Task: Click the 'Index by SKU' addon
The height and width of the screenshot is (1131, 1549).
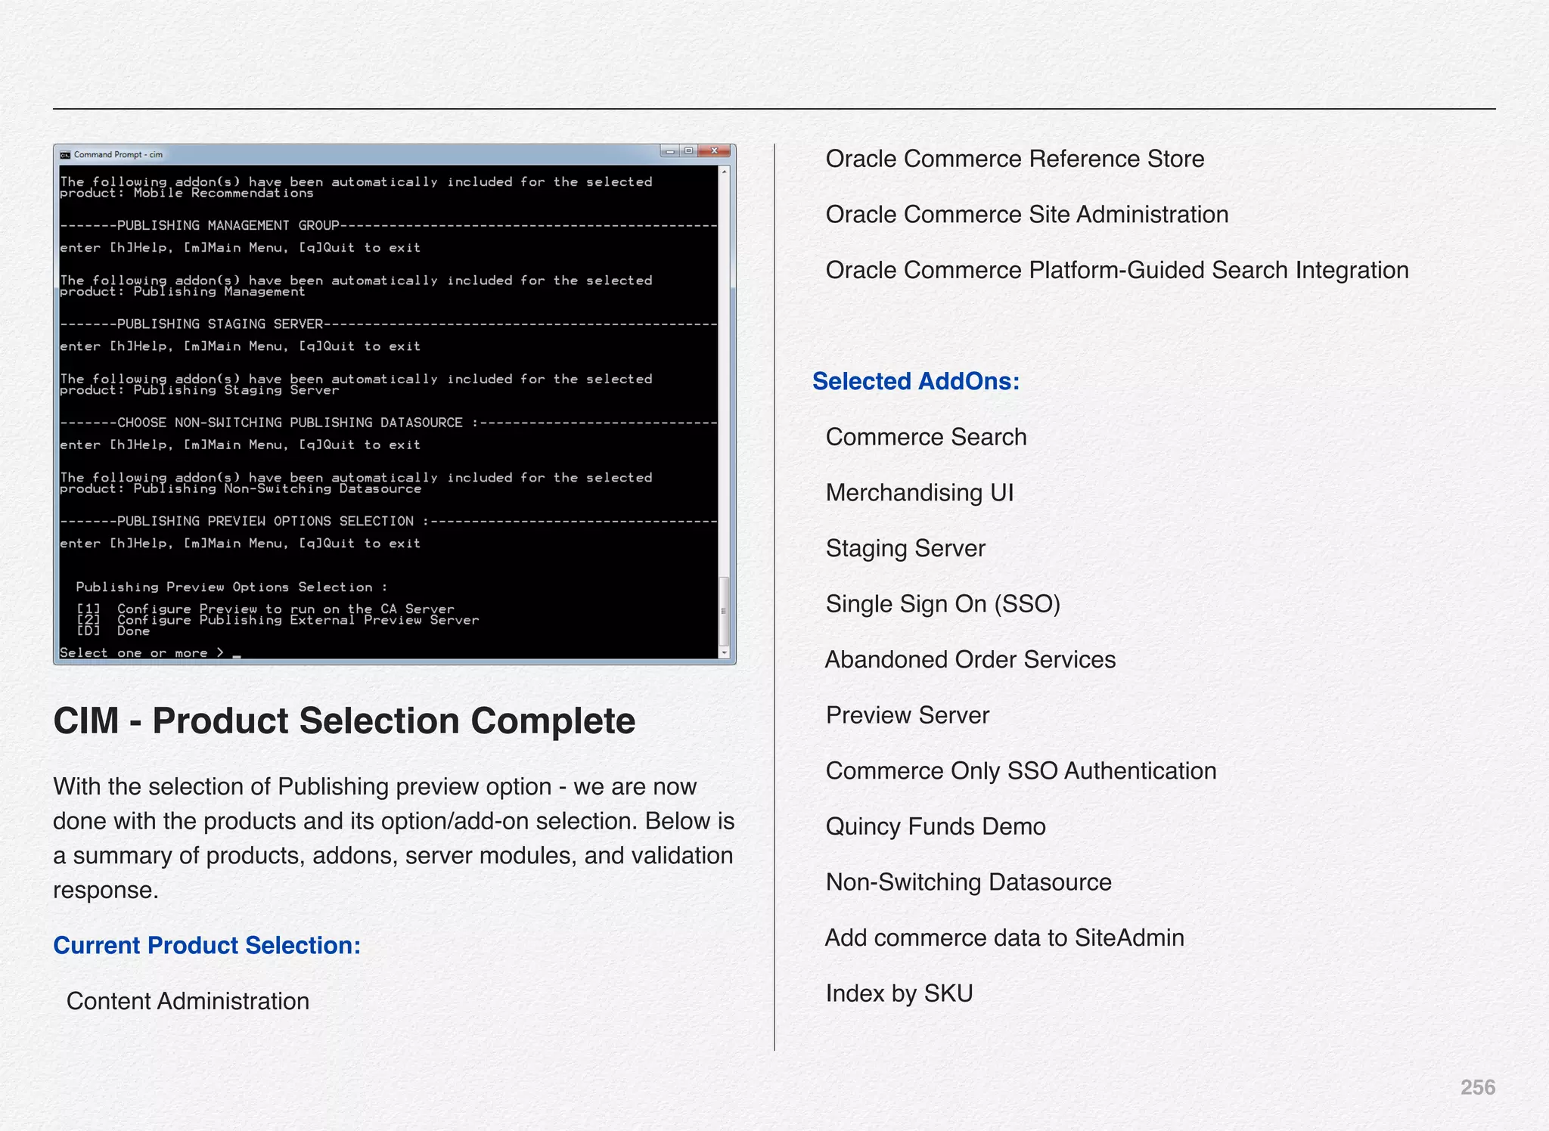Action: point(899,993)
